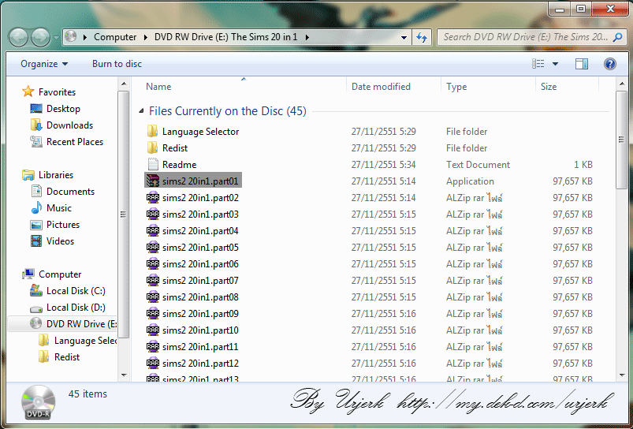633x429 pixels.
Task: Select the sims2 20in1.part02 RAR file
Action: pos(193,197)
